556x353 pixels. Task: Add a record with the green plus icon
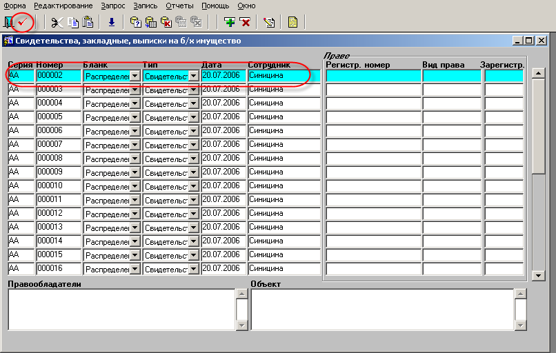click(x=230, y=22)
